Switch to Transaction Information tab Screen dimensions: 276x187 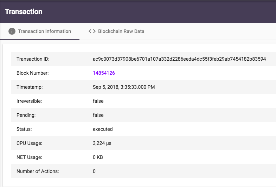pyautogui.click(x=40, y=31)
